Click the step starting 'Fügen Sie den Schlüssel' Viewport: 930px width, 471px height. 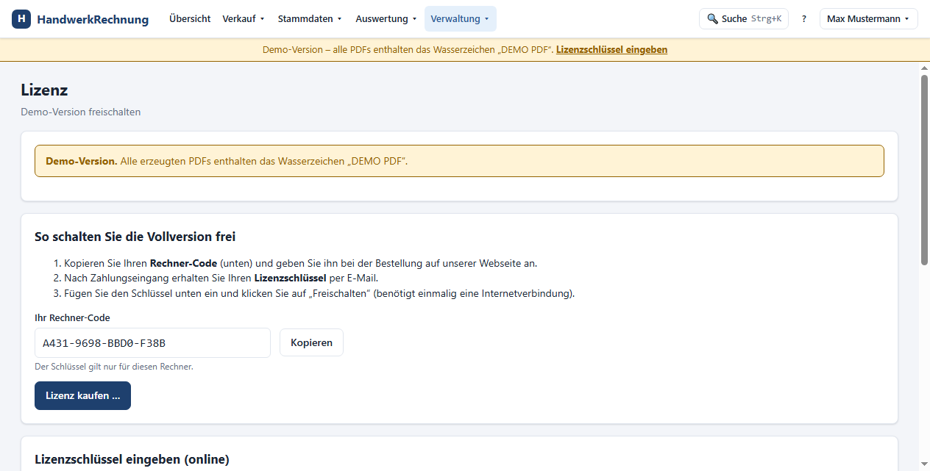[319, 294]
